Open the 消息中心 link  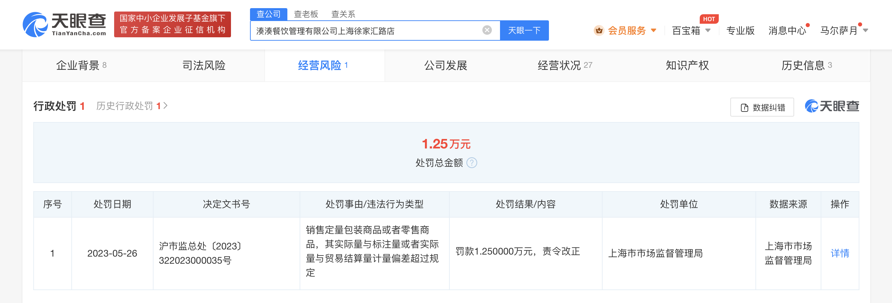[x=787, y=31]
